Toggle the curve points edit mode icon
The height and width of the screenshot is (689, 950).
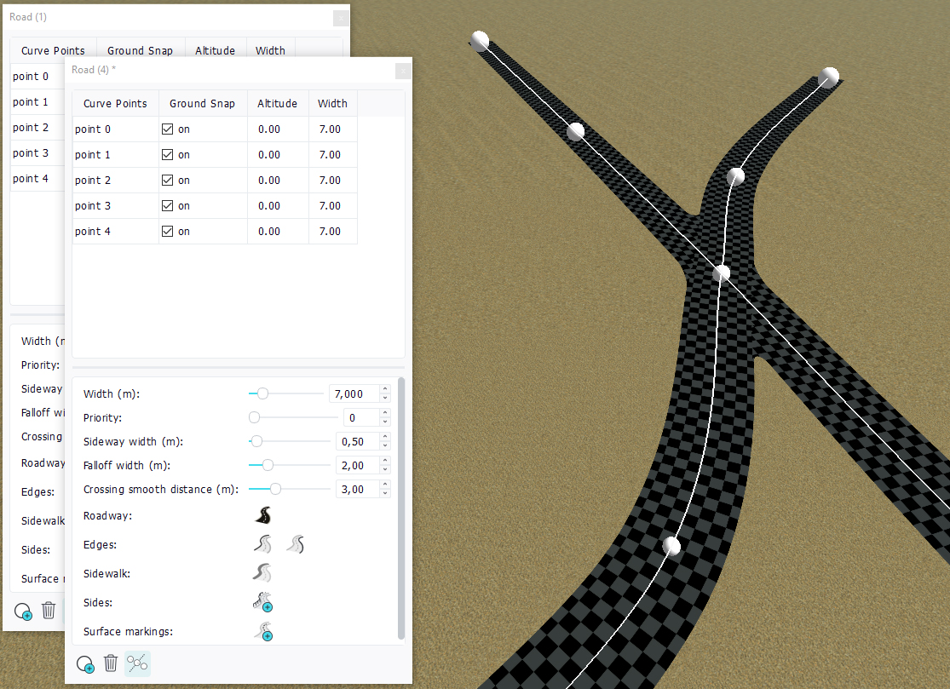click(137, 663)
